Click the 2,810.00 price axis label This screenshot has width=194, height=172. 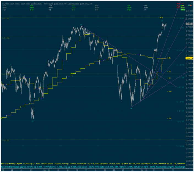click(190, 11)
